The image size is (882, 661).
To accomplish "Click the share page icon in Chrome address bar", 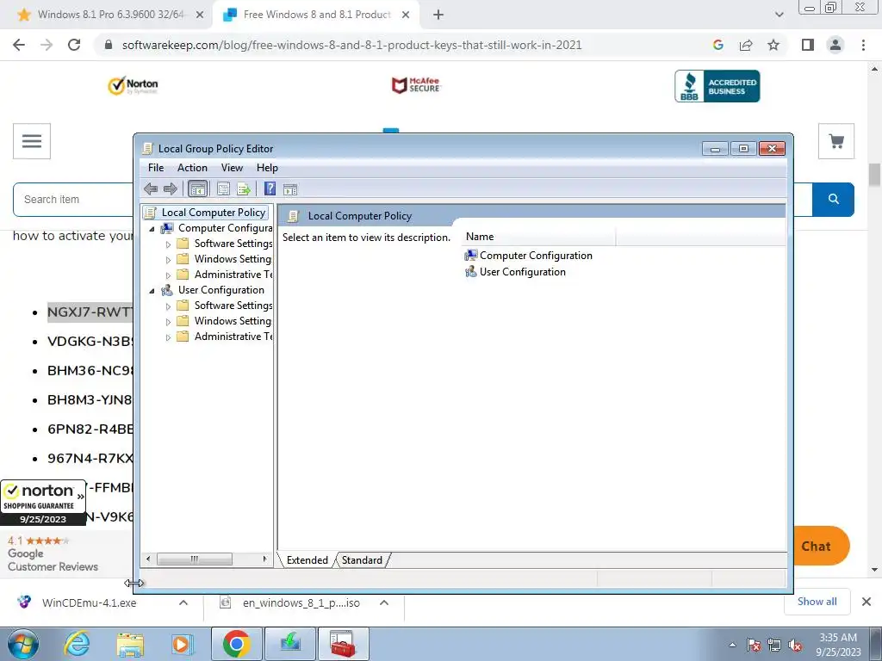I will click(x=746, y=45).
